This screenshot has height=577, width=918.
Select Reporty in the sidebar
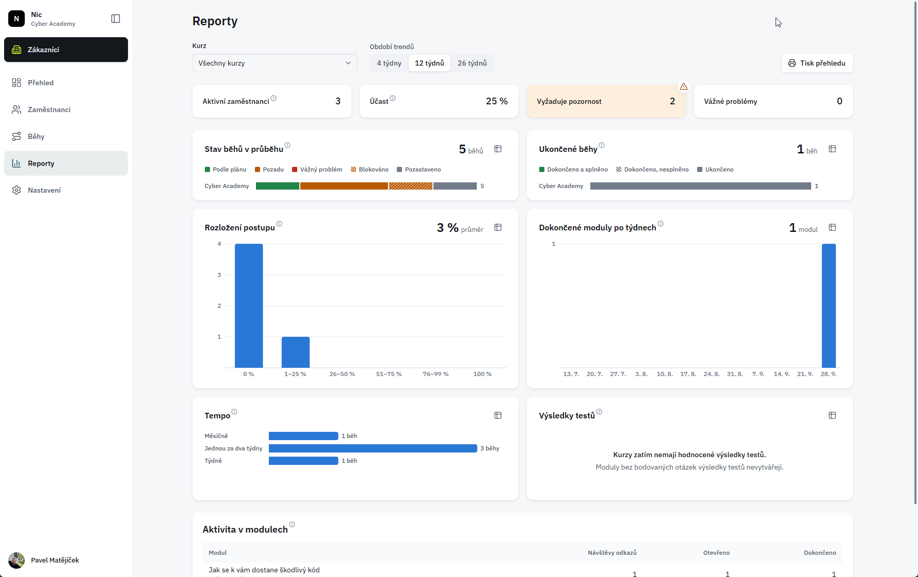(66, 163)
